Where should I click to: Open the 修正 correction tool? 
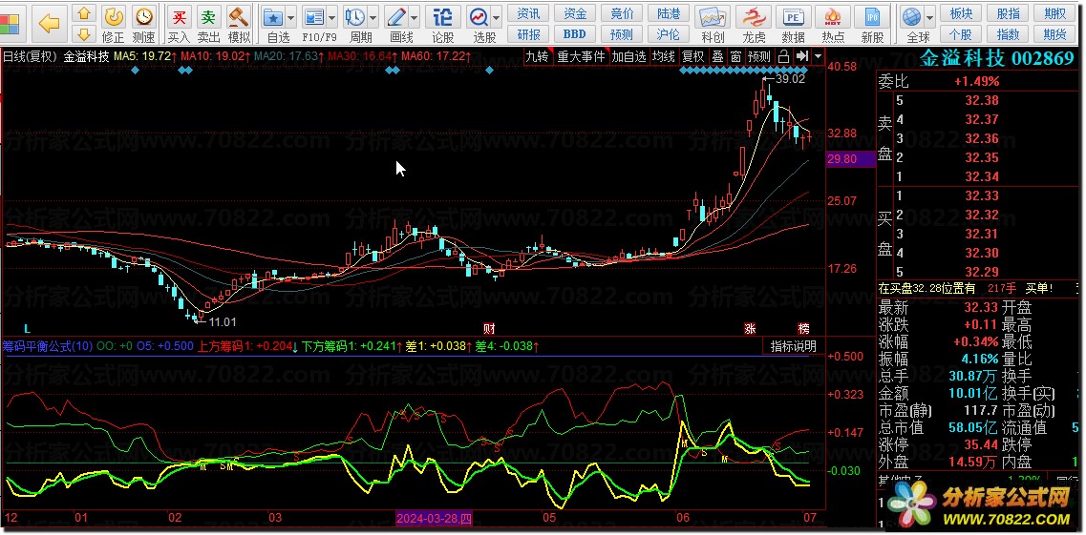point(113,24)
